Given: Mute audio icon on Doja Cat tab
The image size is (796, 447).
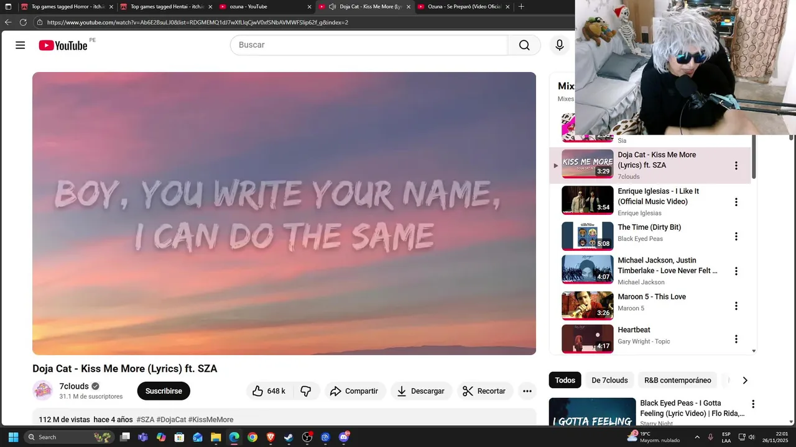Looking at the screenshot, I should pyautogui.click(x=332, y=7).
